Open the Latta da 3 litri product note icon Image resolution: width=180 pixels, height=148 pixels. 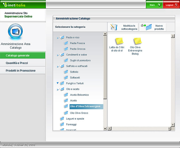pos(119,41)
